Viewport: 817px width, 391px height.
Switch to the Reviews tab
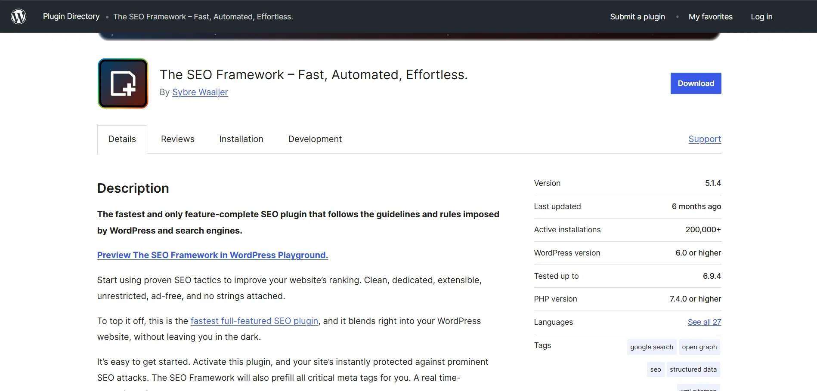[x=178, y=139]
